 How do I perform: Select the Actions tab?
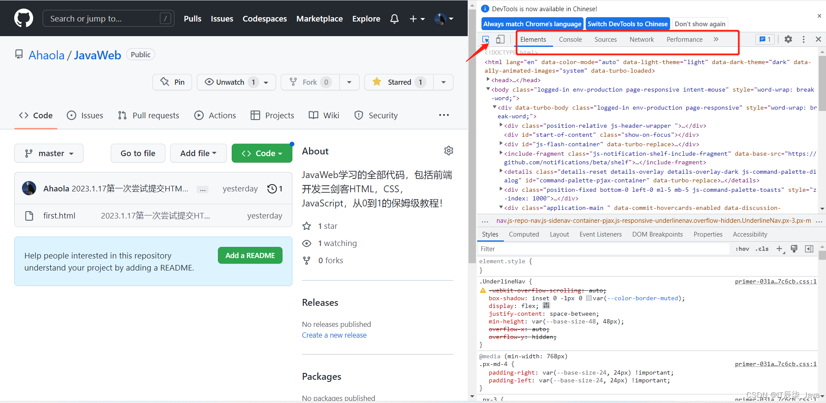[x=215, y=115]
